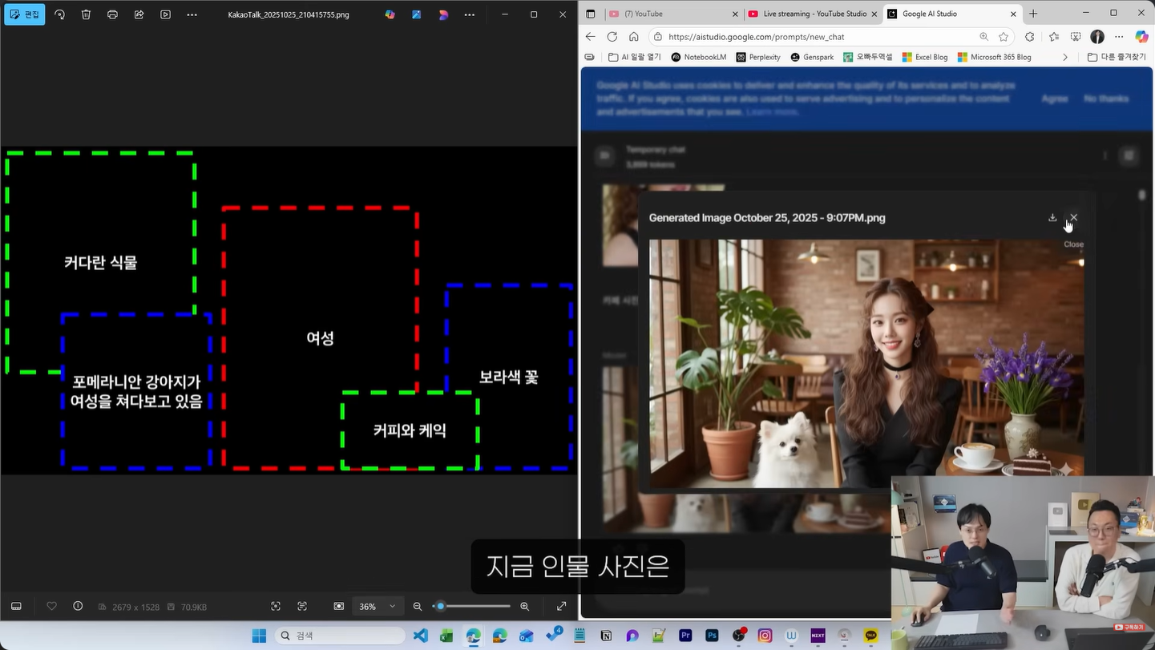1155x650 pixels.
Task: Open Excel from the taskbar
Action: [x=446, y=636]
